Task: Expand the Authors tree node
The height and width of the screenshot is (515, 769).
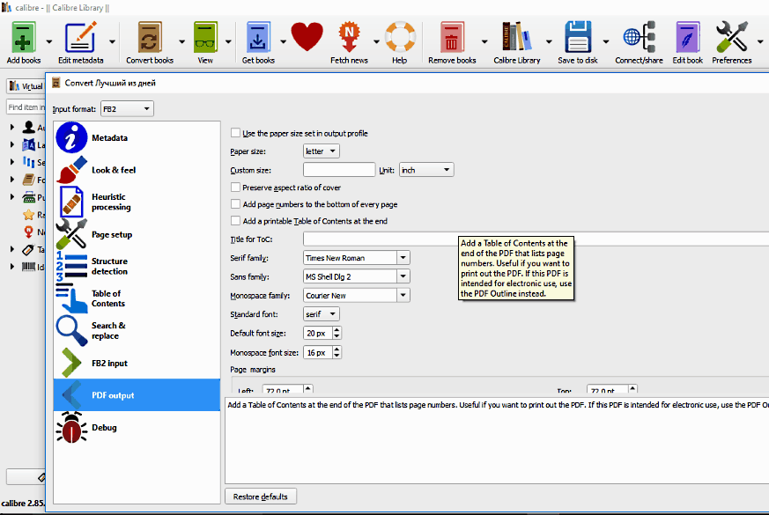Action: click(x=12, y=128)
